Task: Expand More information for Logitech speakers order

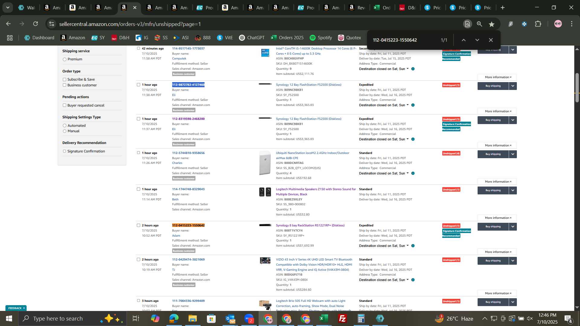Action: click(497, 218)
